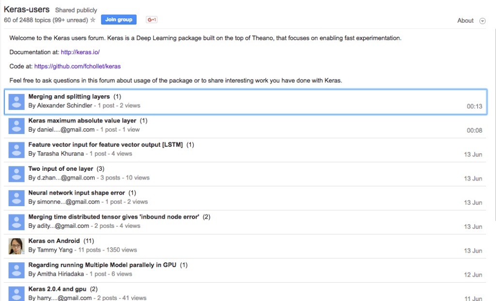Image resolution: width=496 pixels, height=301 pixels.
Task: Click author name Tarasha Khurana
Action: pos(61,154)
